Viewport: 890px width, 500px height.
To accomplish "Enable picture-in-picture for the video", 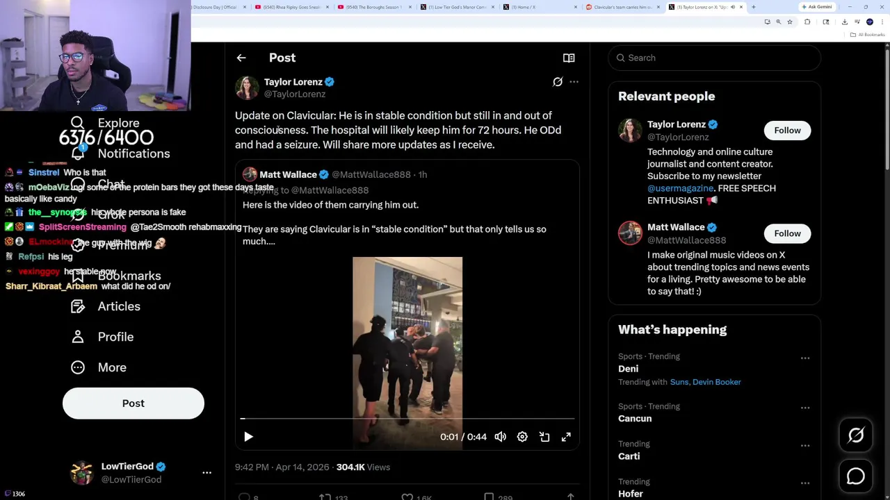I will [x=544, y=437].
